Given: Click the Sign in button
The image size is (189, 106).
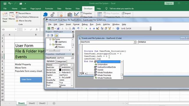Looking at the screenshot, I should [x=169, y=3].
